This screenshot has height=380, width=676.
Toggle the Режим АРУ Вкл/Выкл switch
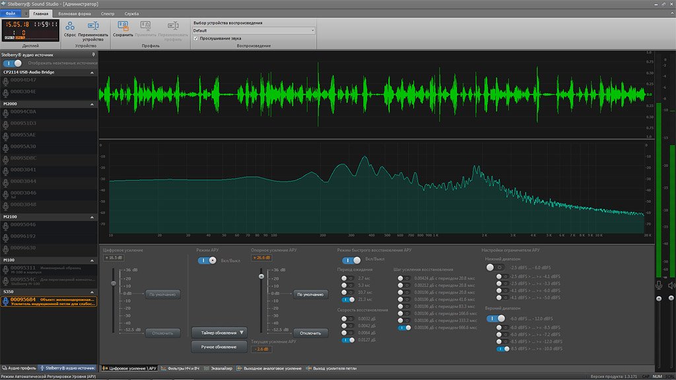[x=208, y=261]
